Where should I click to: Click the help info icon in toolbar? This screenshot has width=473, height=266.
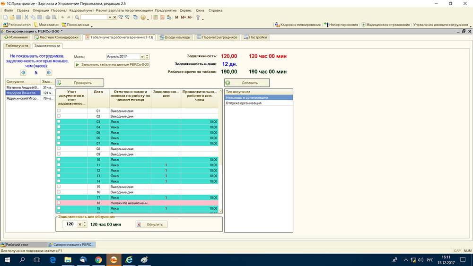[x=143, y=17]
